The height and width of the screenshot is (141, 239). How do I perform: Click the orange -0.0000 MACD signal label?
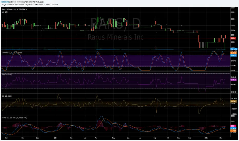pos(233,131)
